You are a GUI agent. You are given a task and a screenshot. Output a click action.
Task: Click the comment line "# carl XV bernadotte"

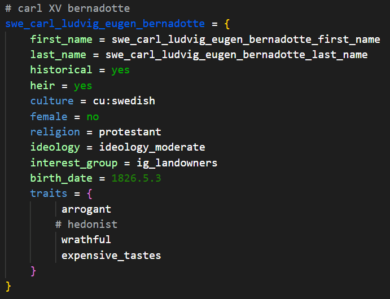point(67,8)
